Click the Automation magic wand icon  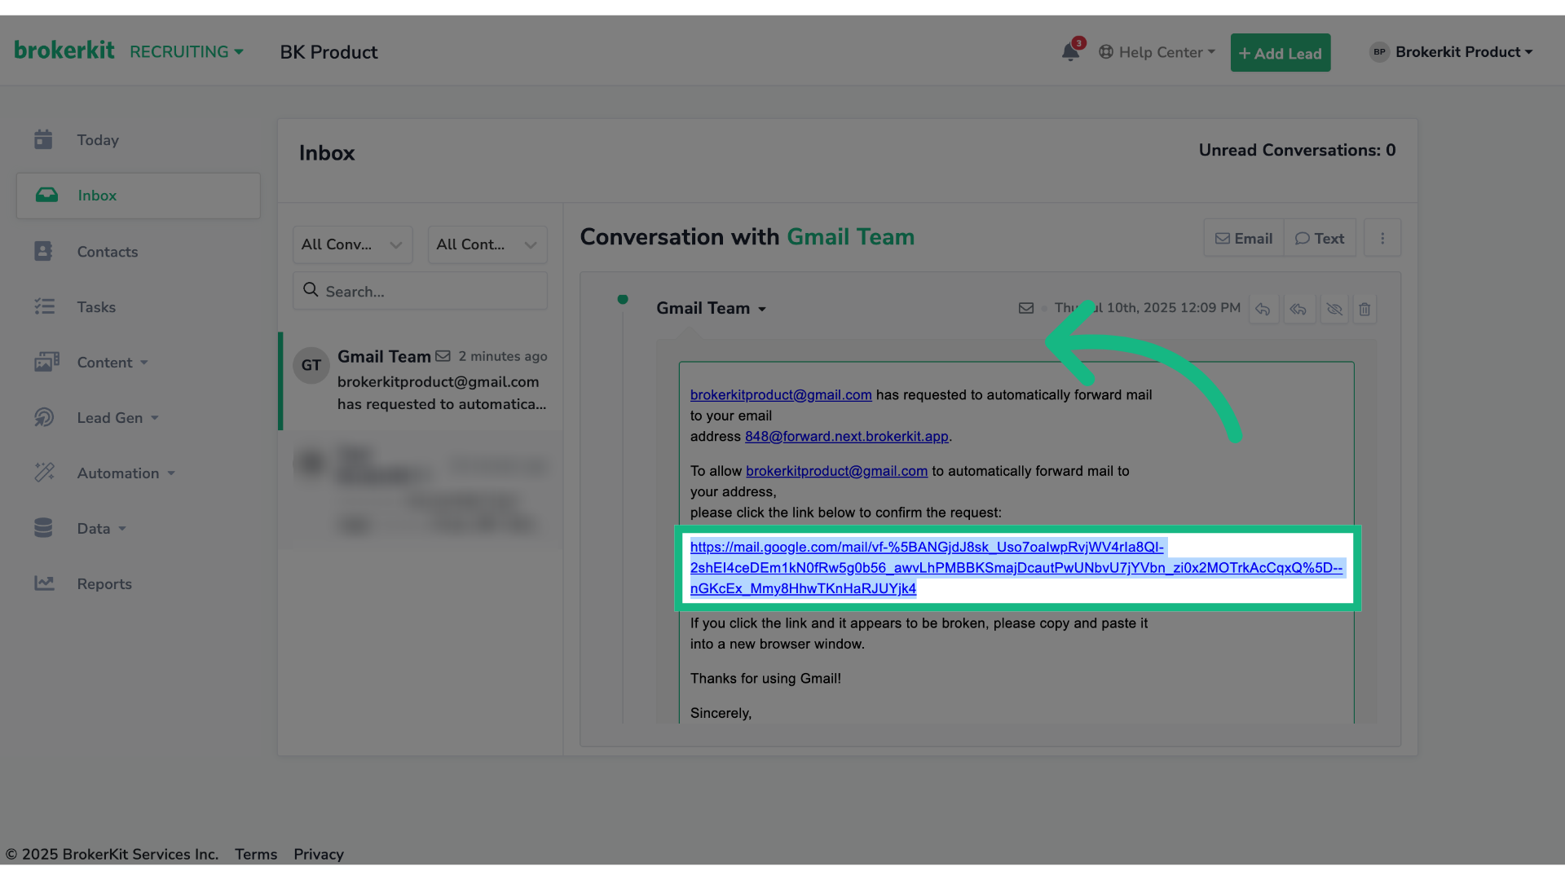(44, 473)
